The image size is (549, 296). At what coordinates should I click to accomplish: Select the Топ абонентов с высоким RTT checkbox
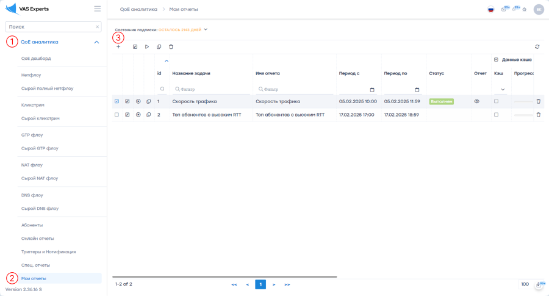tap(117, 115)
